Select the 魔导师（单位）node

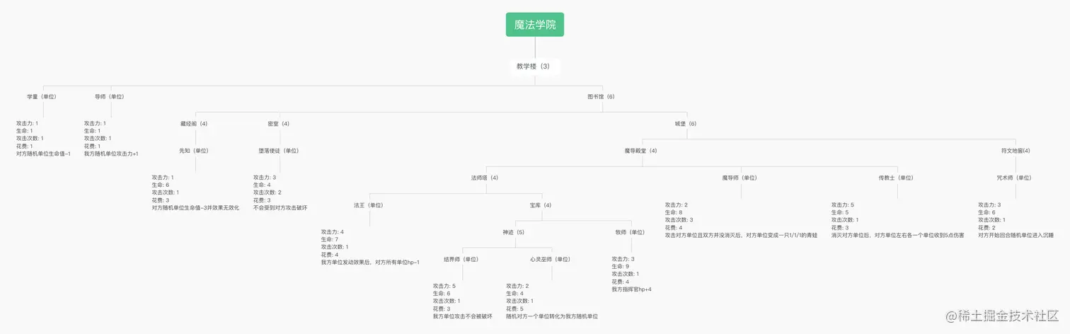point(740,178)
